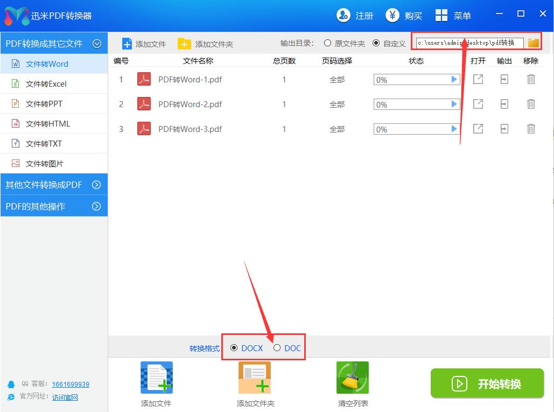This screenshot has width=554, height=412.
Task: Select the DOC output format
Action: point(278,348)
